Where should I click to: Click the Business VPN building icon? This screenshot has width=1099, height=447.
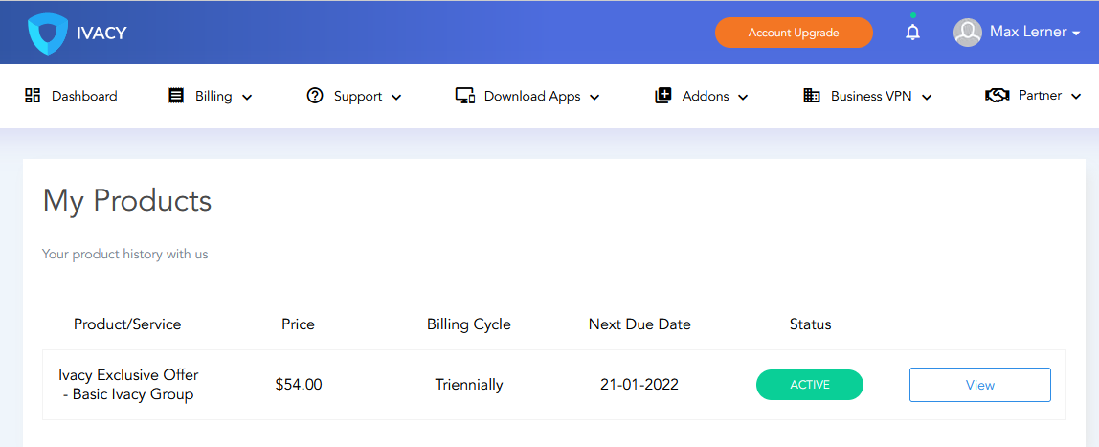tap(812, 96)
